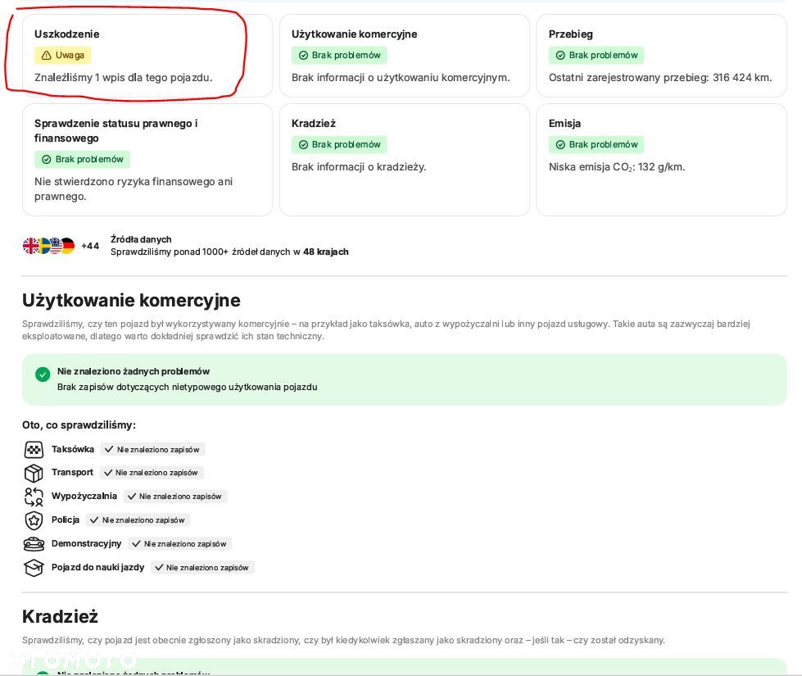Click the Demonstracyjny car icon
802x676 pixels.
(x=34, y=544)
